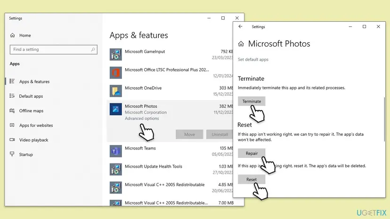Click the Visual C++ 2005 Redistributable 4.85 MB icon
Image resolution: width=390 pixels, height=219 pixels.
point(116,188)
